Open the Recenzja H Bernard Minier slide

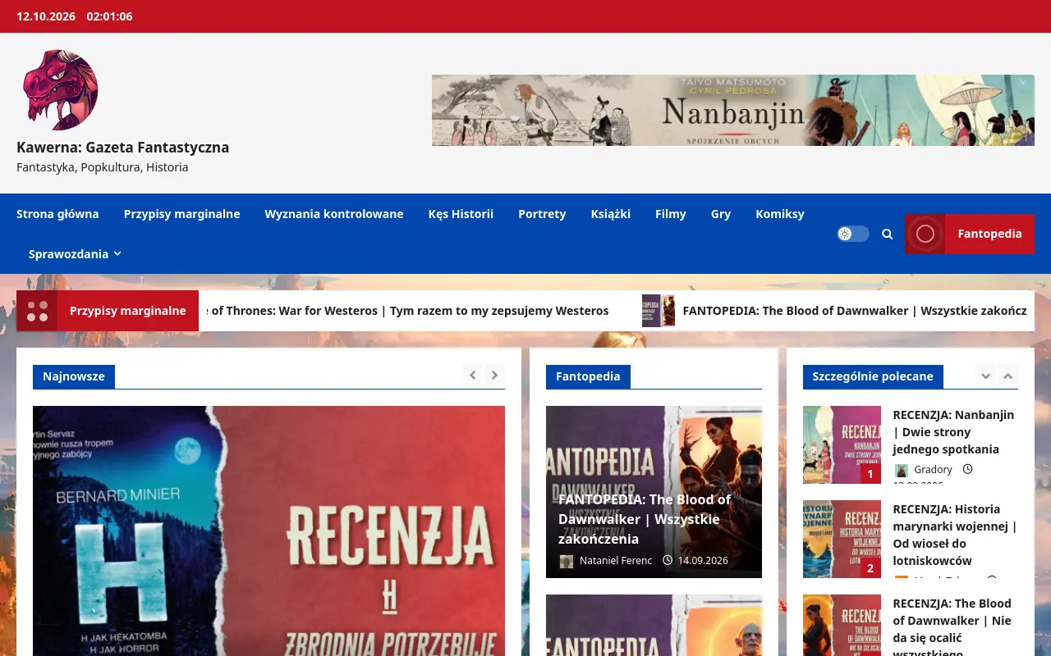point(268,531)
